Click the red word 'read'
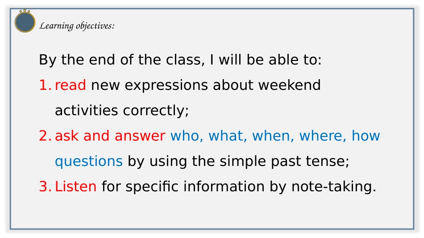Image resolution: width=424 pixels, height=238 pixels. [x=71, y=85]
